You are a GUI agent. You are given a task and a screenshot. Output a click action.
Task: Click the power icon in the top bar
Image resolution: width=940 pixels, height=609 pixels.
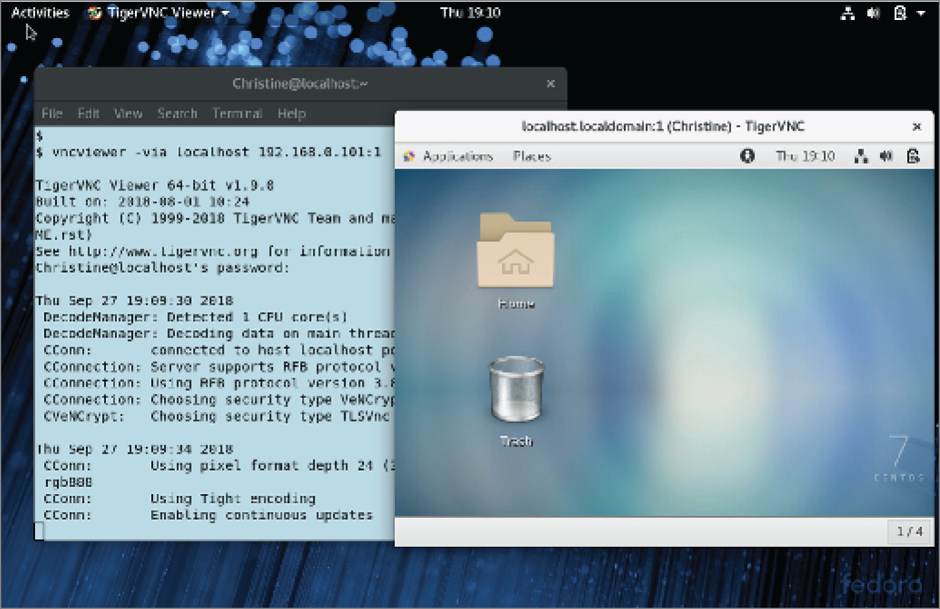tap(900, 13)
